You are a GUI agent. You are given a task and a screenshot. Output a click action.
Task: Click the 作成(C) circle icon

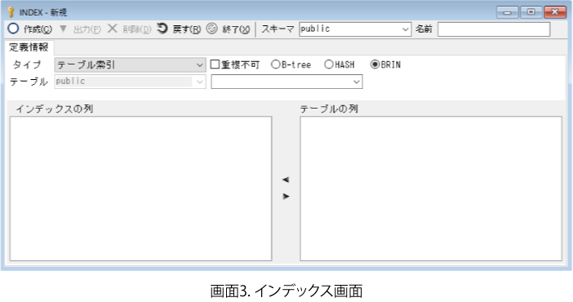(13, 29)
